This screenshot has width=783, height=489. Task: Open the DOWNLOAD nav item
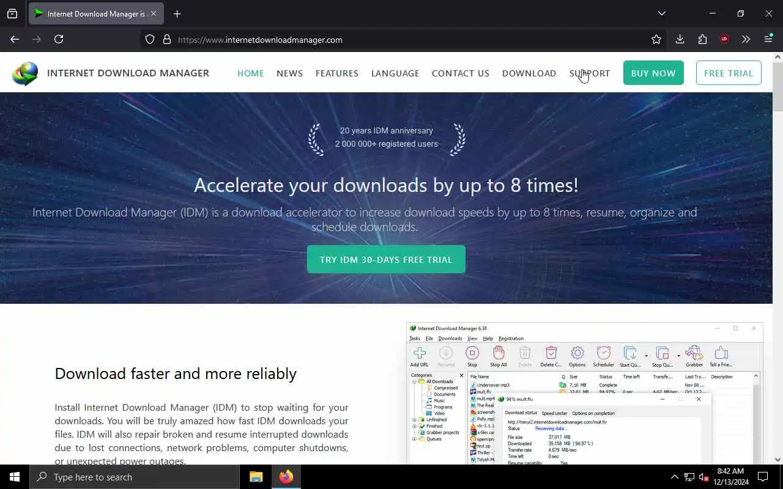[x=529, y=73]
